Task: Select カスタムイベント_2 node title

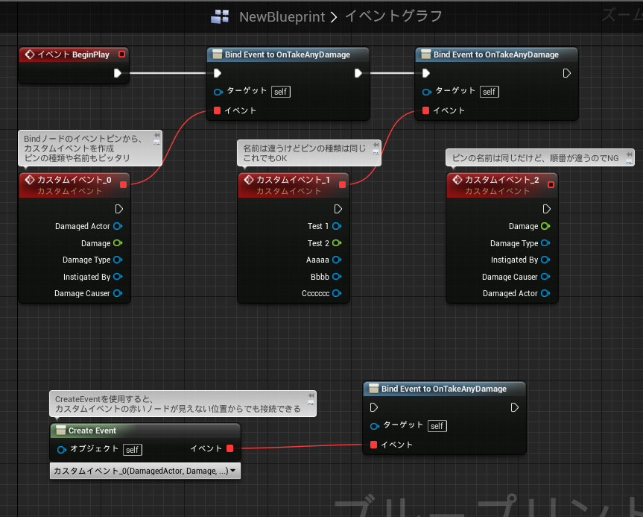Action: click(x=502, y=180)
